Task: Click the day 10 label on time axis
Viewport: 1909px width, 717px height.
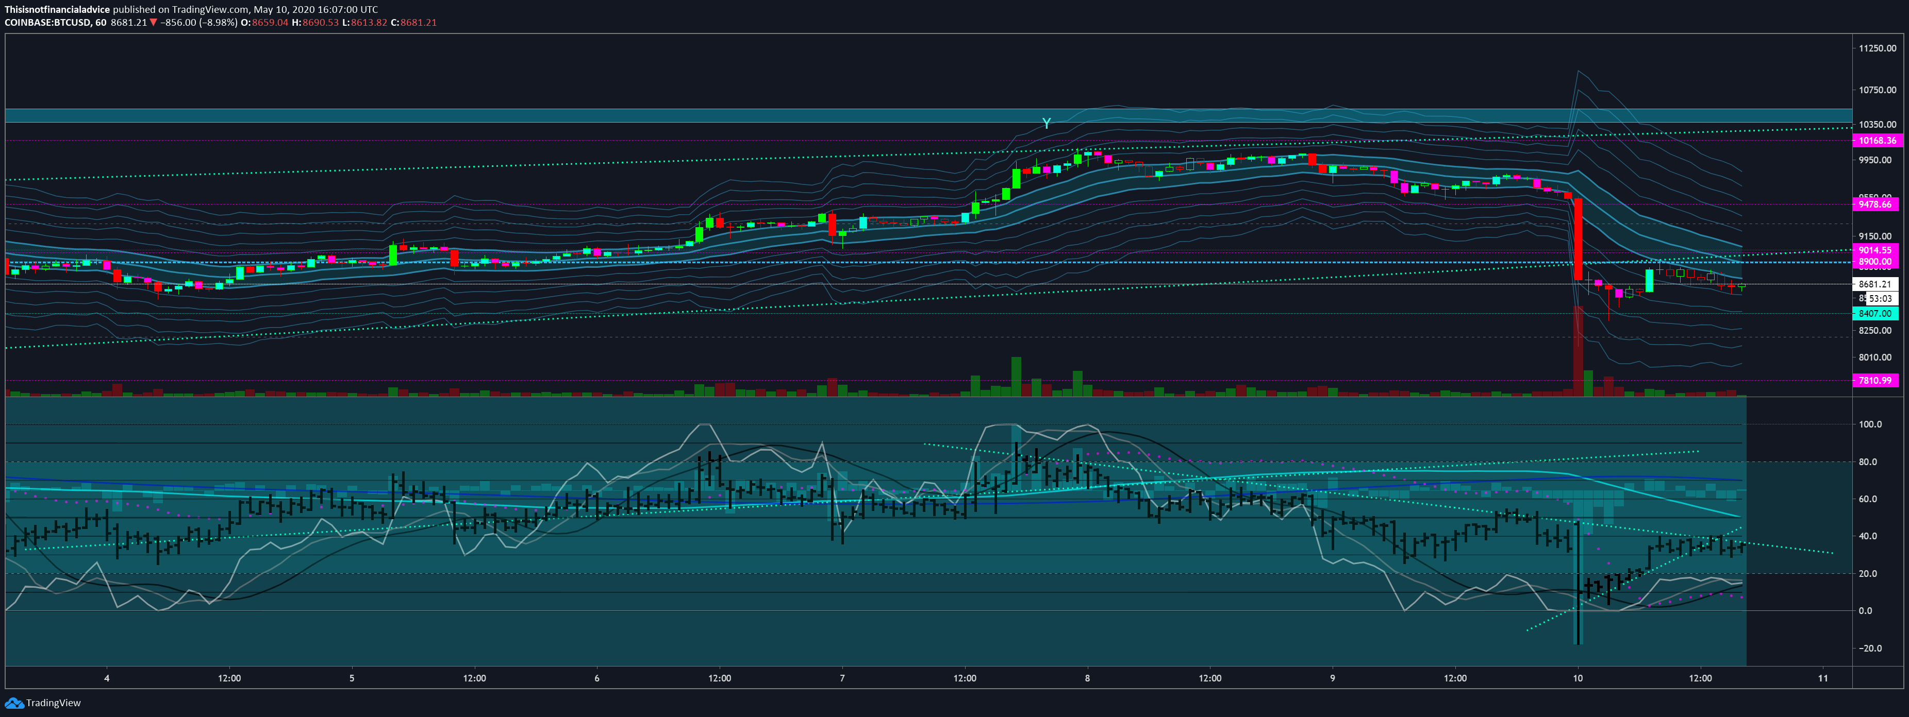Action: (x=1578, y=678)
